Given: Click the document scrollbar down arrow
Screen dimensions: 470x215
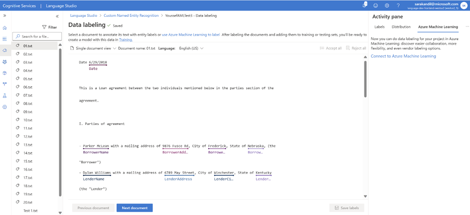Looking at the screenshot, I should [x=365, y=196].
